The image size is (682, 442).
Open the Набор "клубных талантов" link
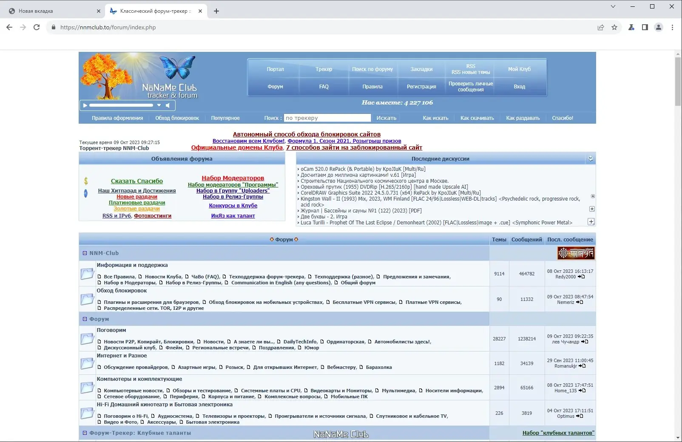pos(558,433)
